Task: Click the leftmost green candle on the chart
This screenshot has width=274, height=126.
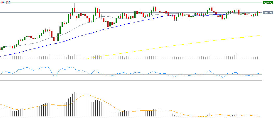Action: coord(1,48)
